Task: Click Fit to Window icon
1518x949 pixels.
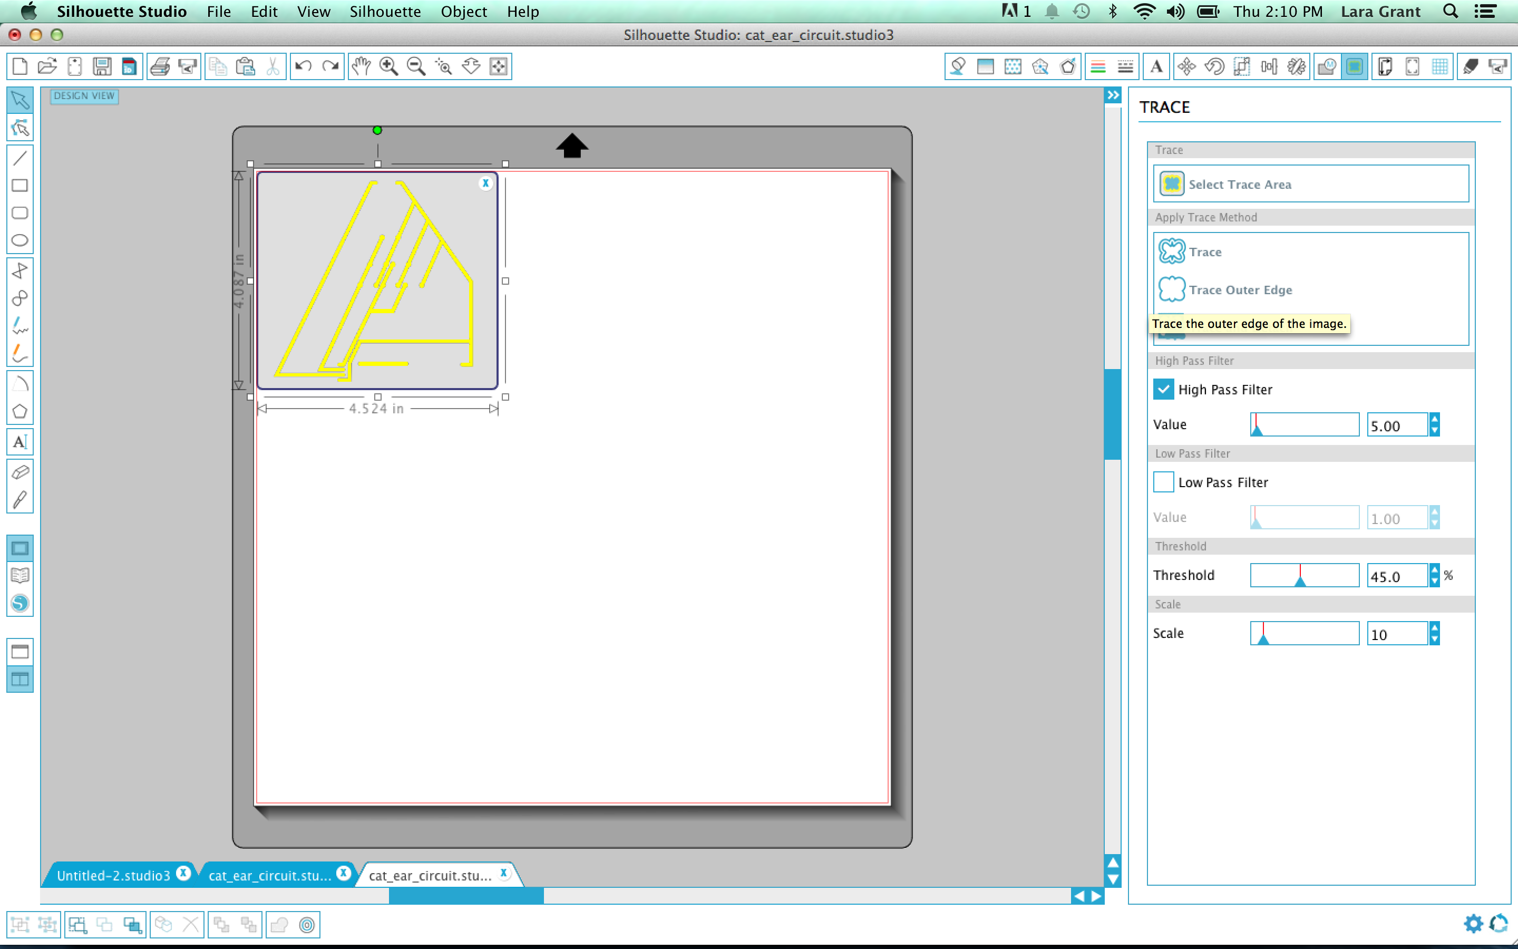Action: coord(499,66)
